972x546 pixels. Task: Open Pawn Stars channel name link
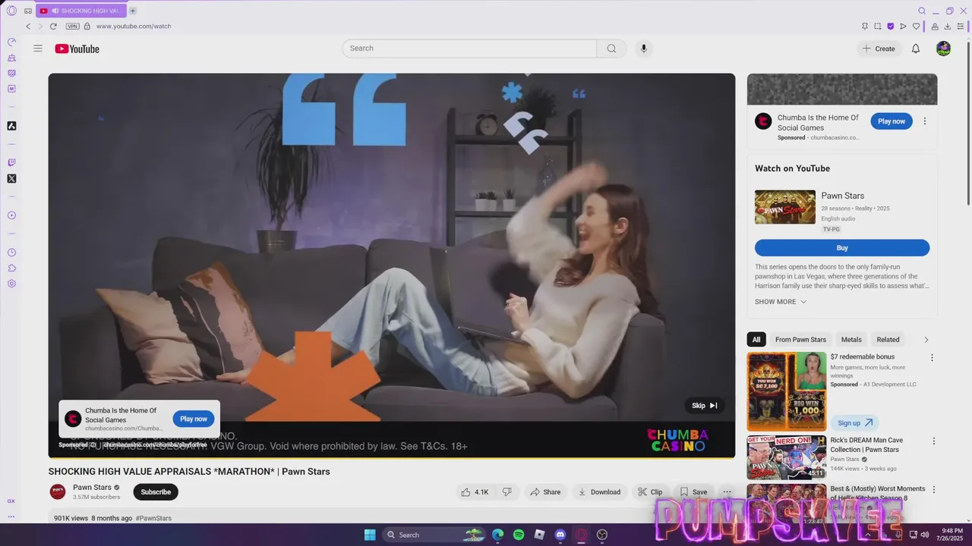[92, 488]
